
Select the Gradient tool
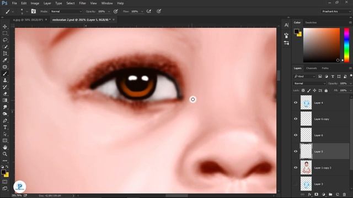5,100
